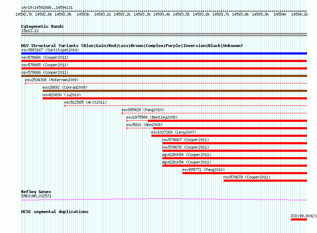Click the red esv995771 loss bar
Viewport: 317px width, 233px height.
(245, 173)
